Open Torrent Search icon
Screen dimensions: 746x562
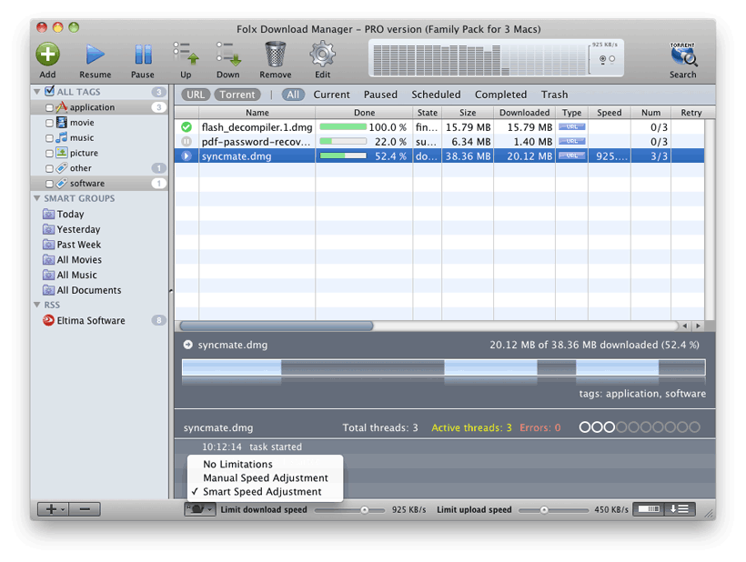pyautogui.click(x=683, y=55)
